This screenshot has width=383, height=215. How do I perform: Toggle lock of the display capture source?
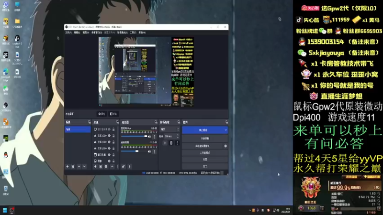113,129
